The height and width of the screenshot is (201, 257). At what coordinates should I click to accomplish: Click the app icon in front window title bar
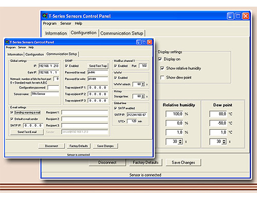[7, 42]
